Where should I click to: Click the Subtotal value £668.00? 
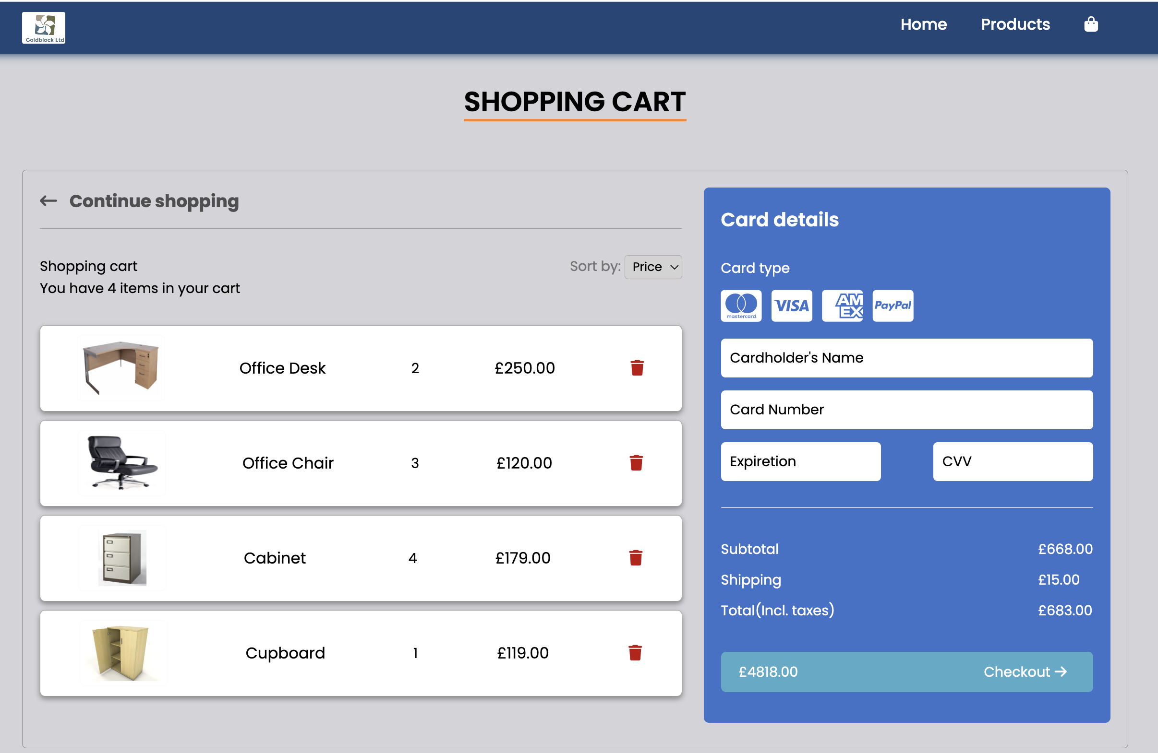(1065, 549)
